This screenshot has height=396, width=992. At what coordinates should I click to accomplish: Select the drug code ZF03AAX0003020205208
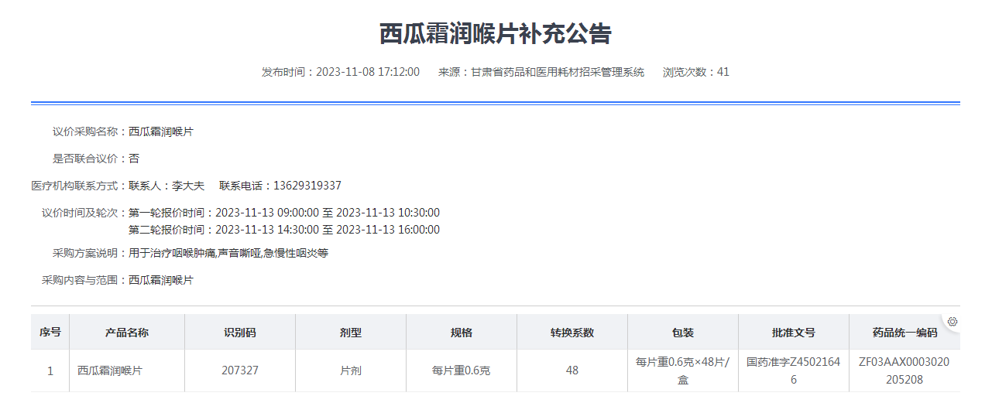[x=904, y=370]
